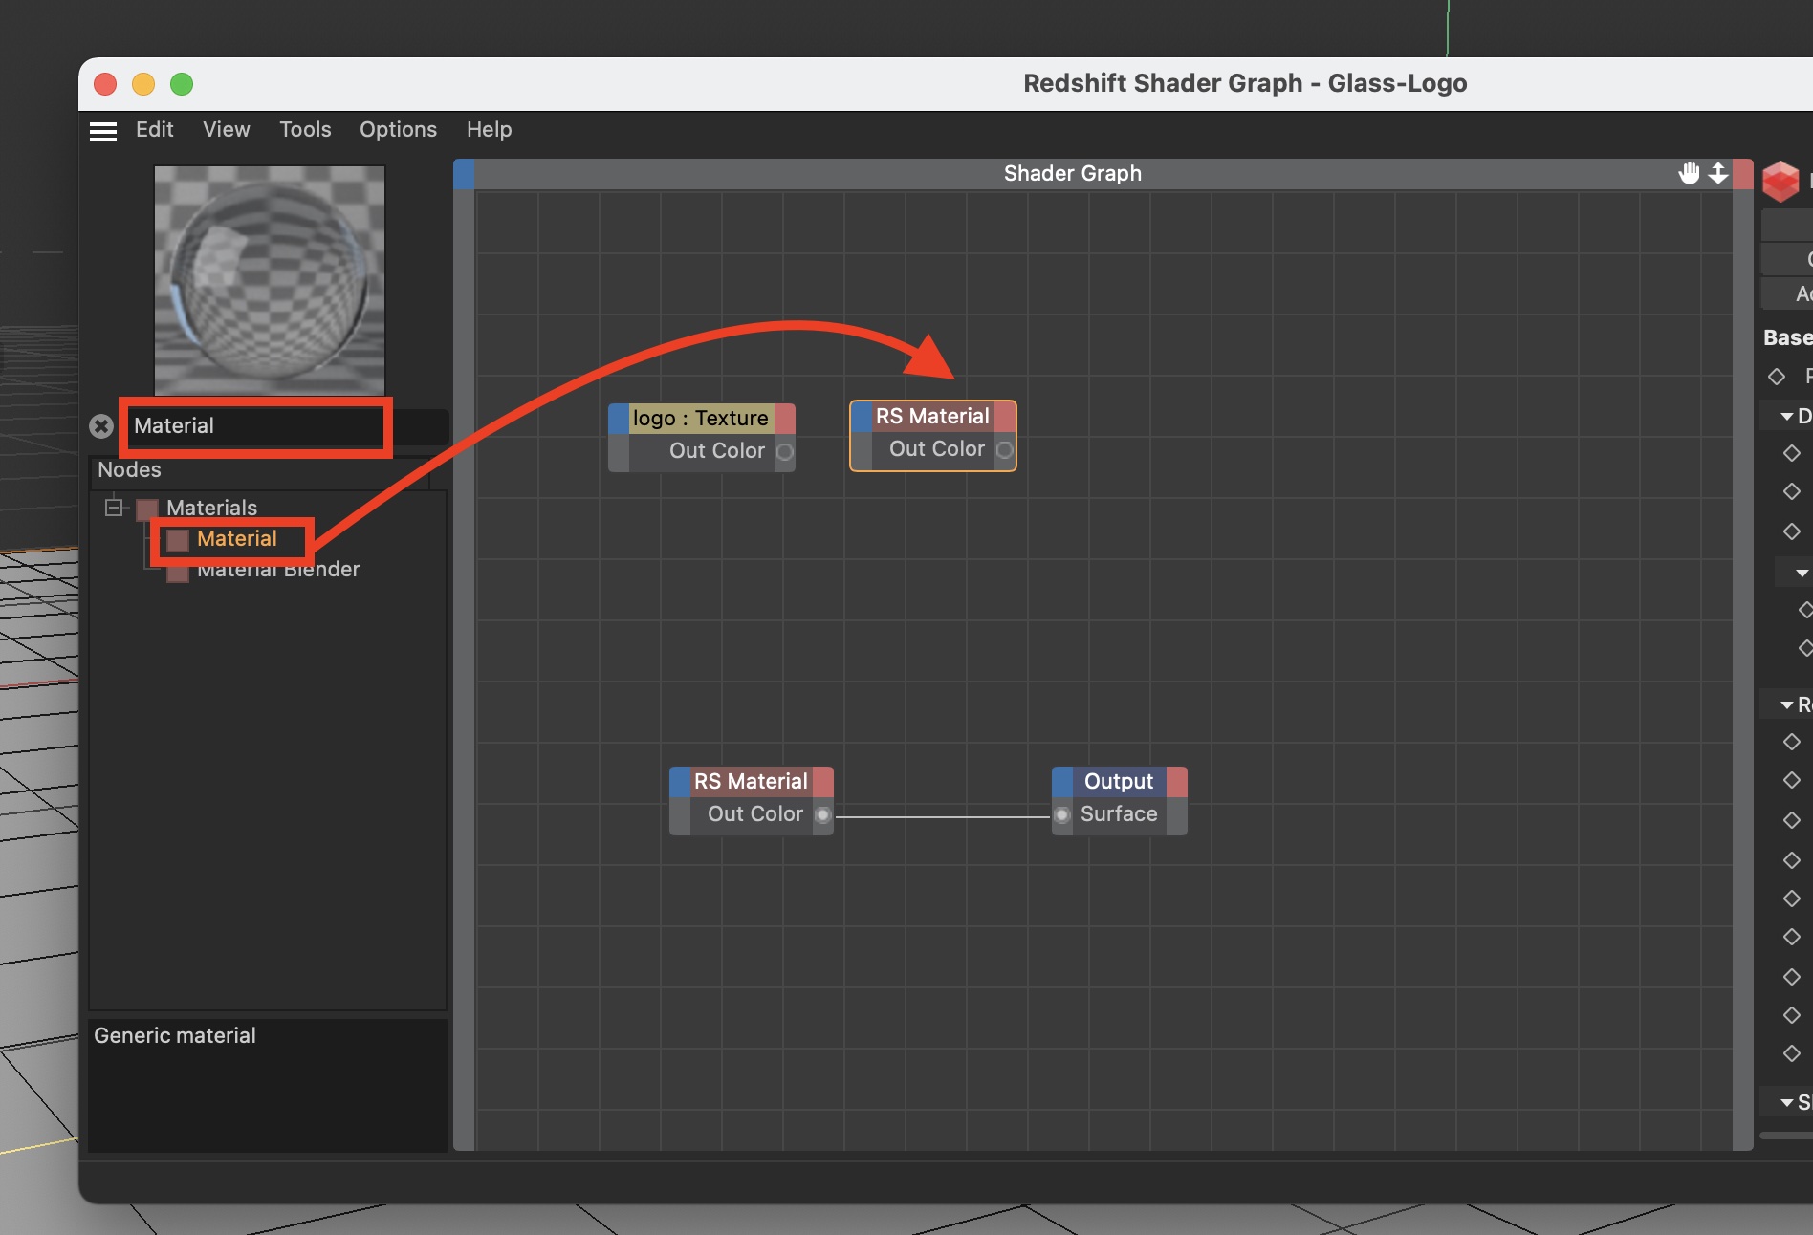Click the vertical zoom arrows icon in Shader Graph header
This screenshot has height=1235, width=1813.
[1718, 173]
